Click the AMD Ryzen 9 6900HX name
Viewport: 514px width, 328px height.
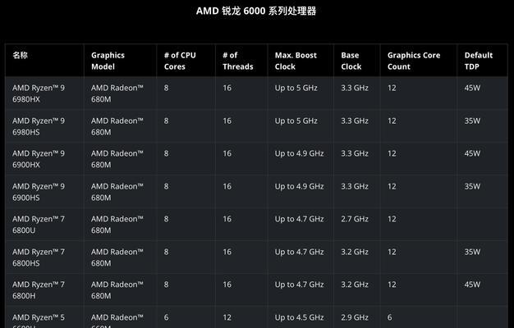(x=39, y=159)
